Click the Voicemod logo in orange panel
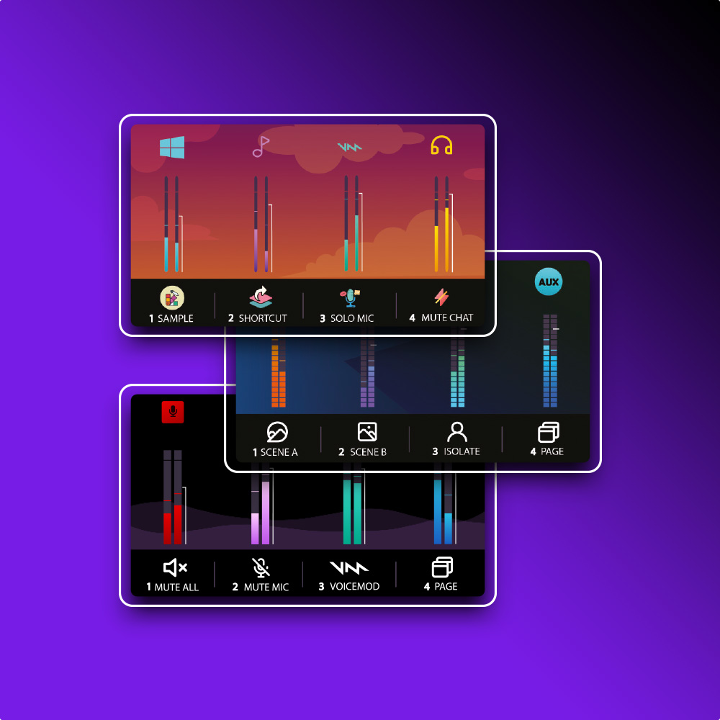 coord(350,147)
